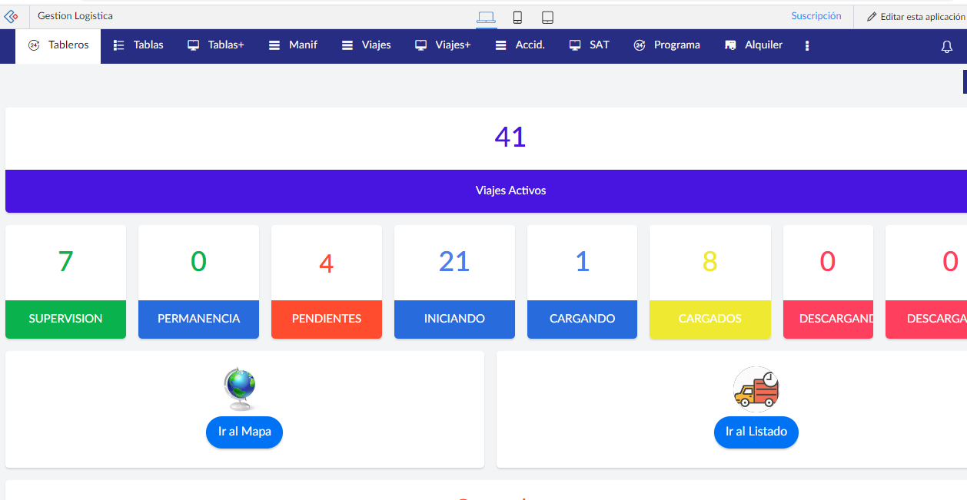Open the Suscripción link
This screenshot has height=500, width=967.
tap(816, 16)
